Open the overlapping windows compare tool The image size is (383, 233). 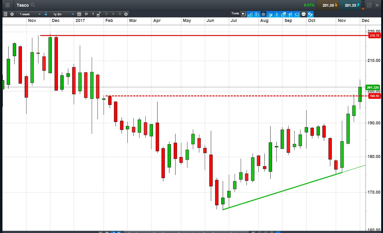click(283, 14)
